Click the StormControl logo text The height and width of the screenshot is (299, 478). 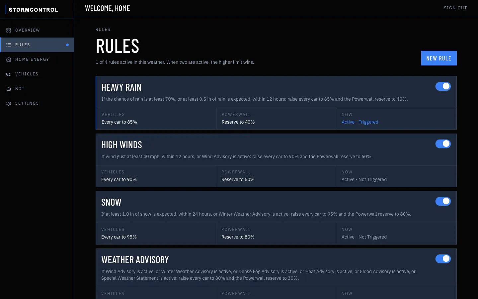34,10
